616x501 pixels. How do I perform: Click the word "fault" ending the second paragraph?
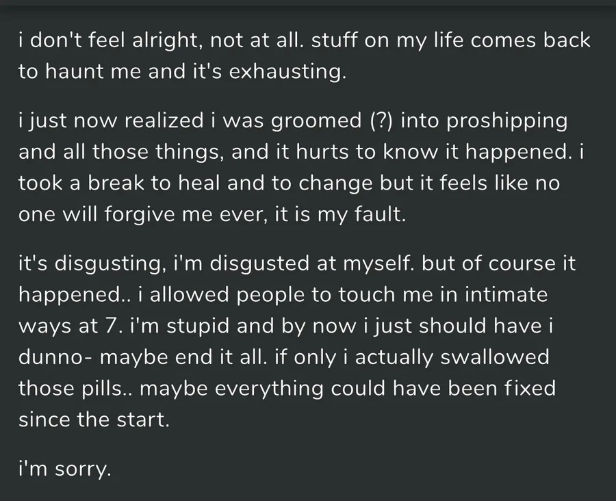pyautogui.click(x=383, y=216)
